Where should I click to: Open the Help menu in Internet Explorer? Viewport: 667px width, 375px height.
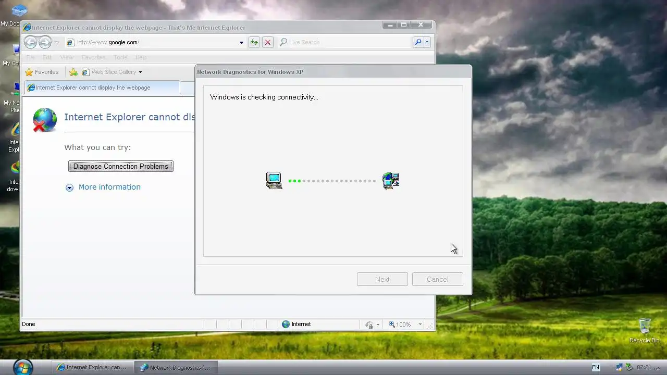tap(141, 57)
